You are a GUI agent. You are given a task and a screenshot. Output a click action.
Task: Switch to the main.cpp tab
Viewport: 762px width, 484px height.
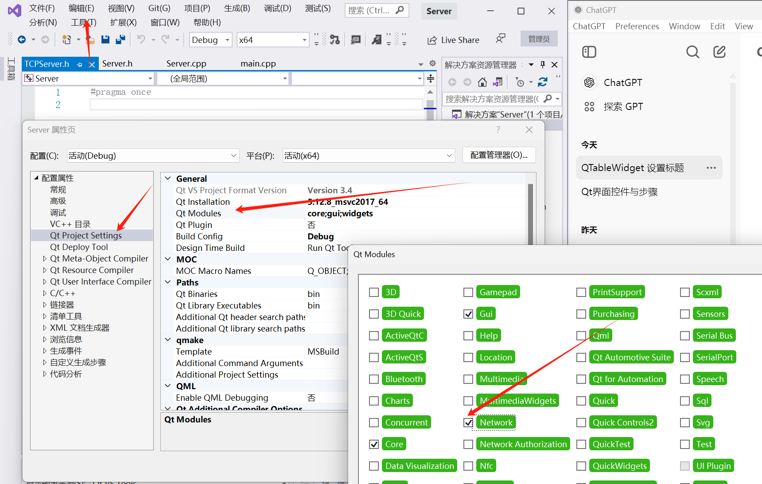point(258,64)
